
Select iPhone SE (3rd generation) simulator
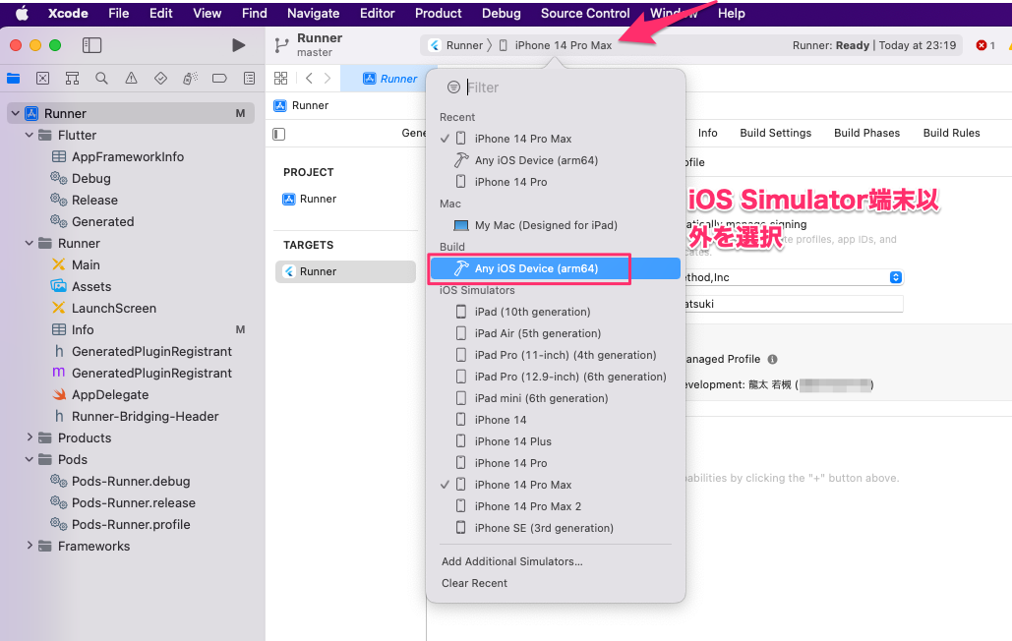(555, 528)
